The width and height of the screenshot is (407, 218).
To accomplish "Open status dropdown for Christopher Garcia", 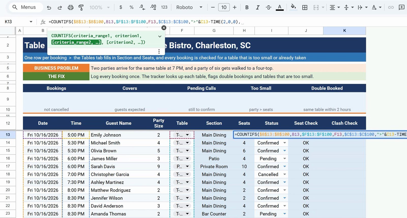I will (x=285, y=174).
